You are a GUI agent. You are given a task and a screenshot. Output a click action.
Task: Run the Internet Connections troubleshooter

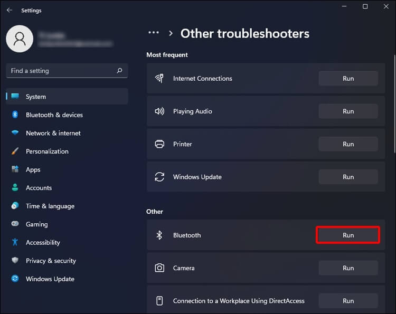[348, 79]
